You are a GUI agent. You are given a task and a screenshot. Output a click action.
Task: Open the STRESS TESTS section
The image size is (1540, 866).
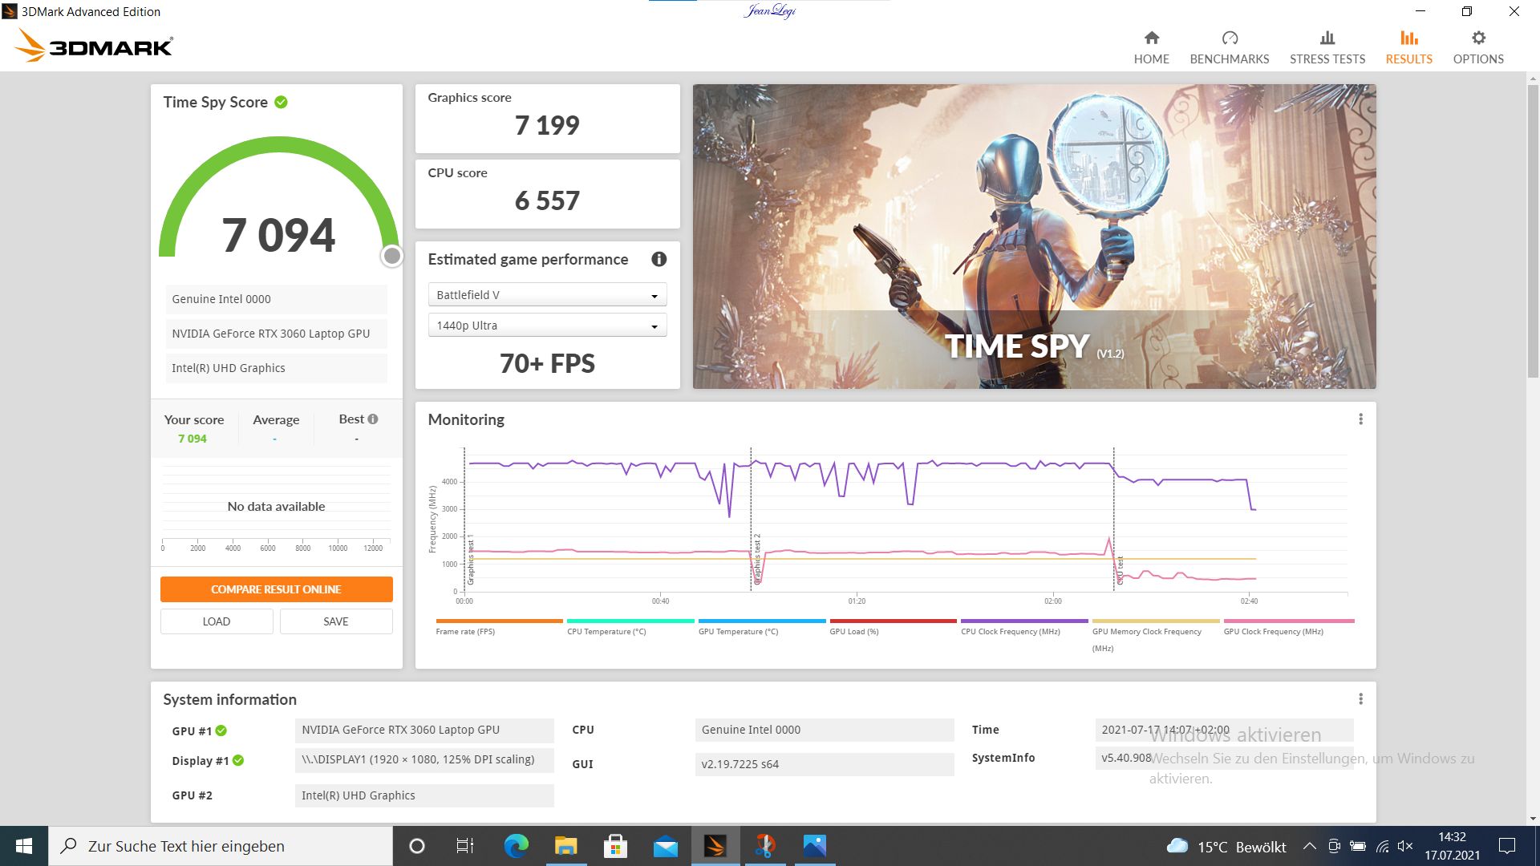tap(1327, 46)
